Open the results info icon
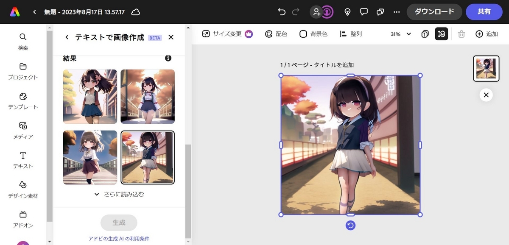Image resolution: width=509 pixels, height=245 pixels. 168,58
